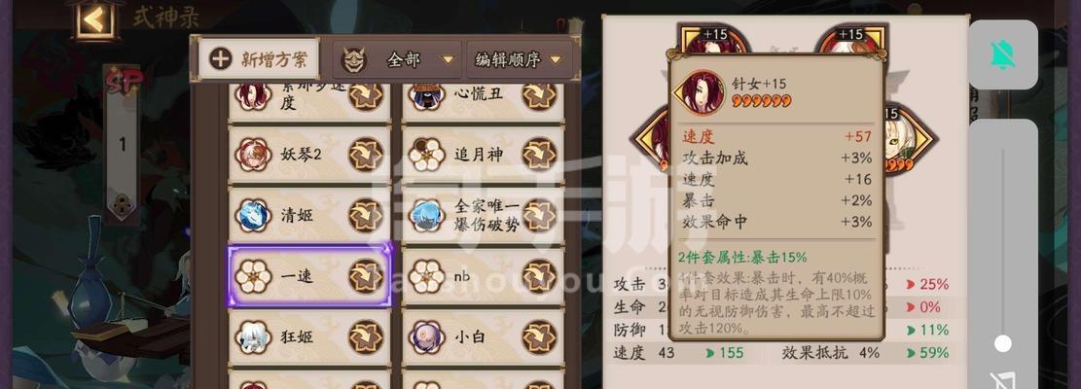Select the 全家唯一爆伤破势 preset
The image size is (1081, 389).
[x=483, y=216]
